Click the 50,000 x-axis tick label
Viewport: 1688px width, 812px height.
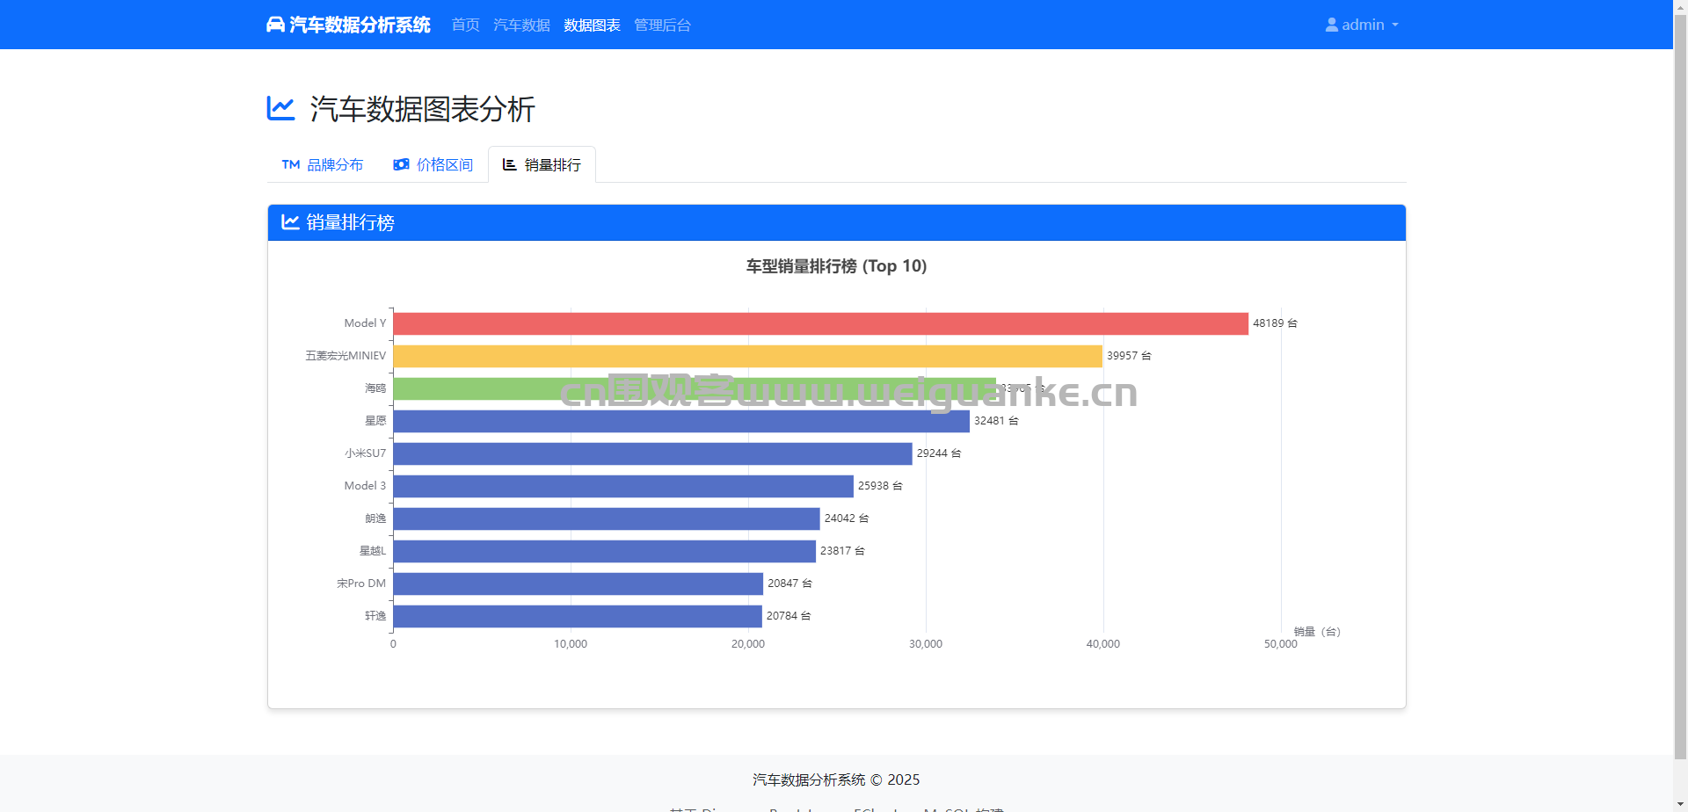point(1281,644)
